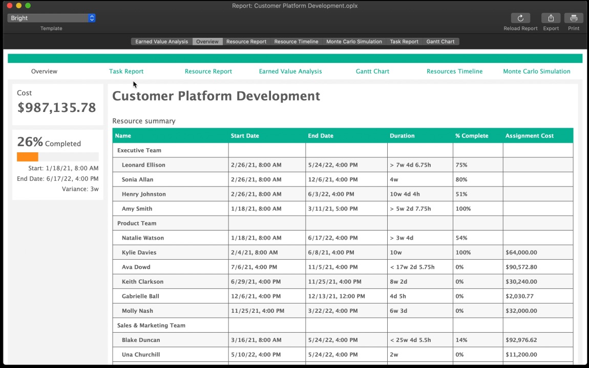Click the Resource summary section heading
Image resolution: width=589 pixels, height=368 pixels.
(x=144, y=121)
